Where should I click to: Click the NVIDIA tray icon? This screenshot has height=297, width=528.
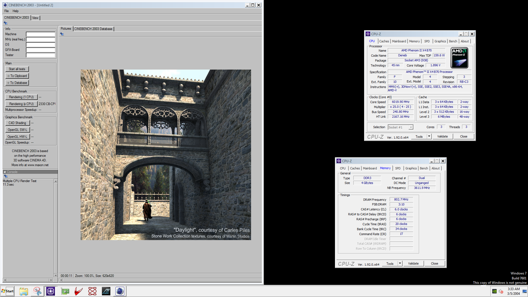tap(494, 291)
